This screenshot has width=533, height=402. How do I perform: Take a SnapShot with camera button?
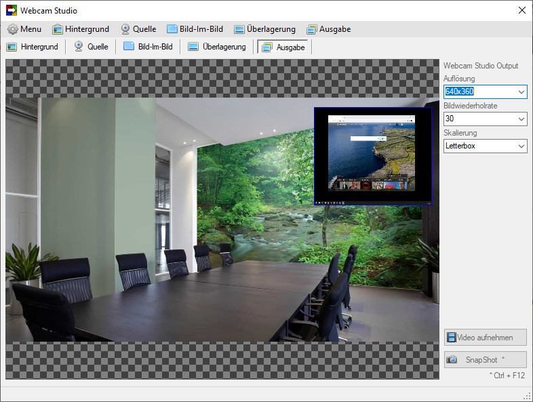pyautogui.click(x=486, y=359)
